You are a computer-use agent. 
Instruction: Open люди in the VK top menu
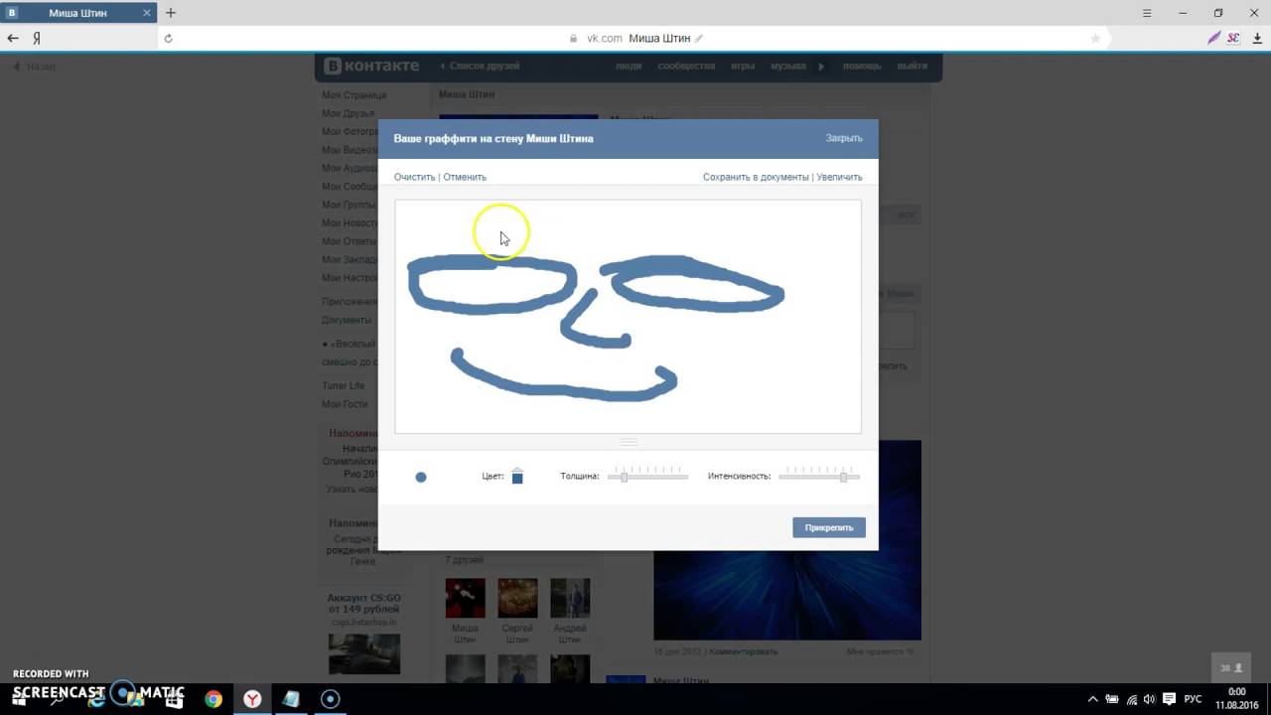[x=629, y=66]
